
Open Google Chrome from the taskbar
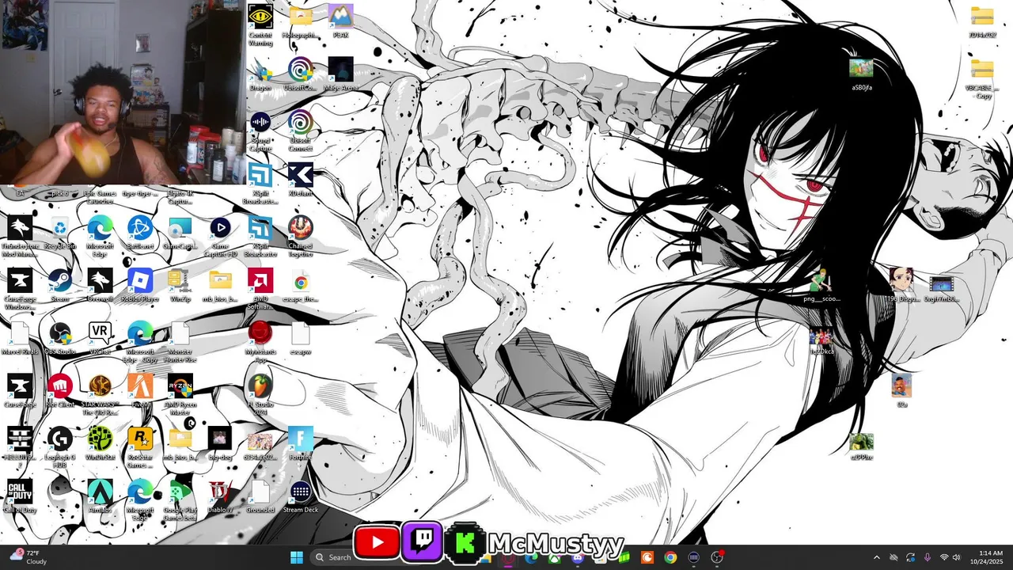coord(670,557)
